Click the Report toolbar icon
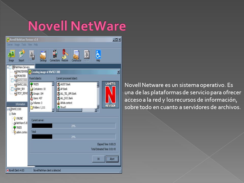The width and height of the screenshot is (244, 183). (87, 56)
